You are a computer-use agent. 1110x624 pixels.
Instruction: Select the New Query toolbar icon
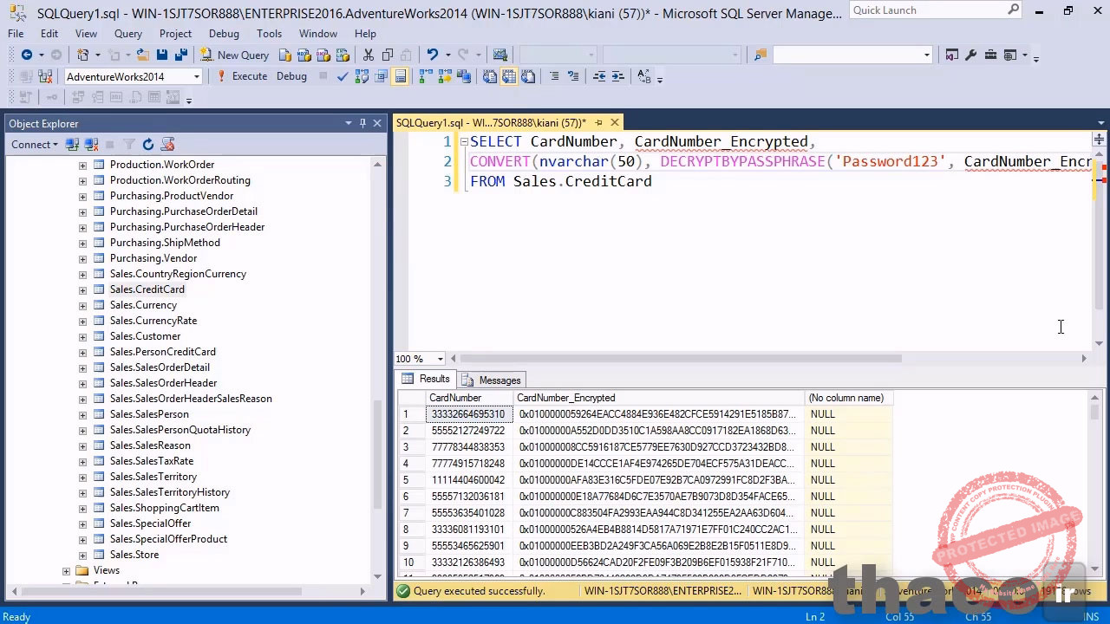pos(232,55)
